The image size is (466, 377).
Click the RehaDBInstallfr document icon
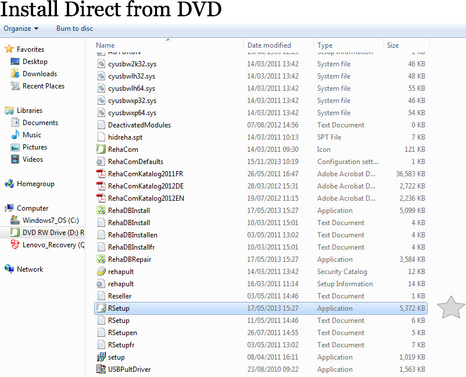click(x=101, y=247)
